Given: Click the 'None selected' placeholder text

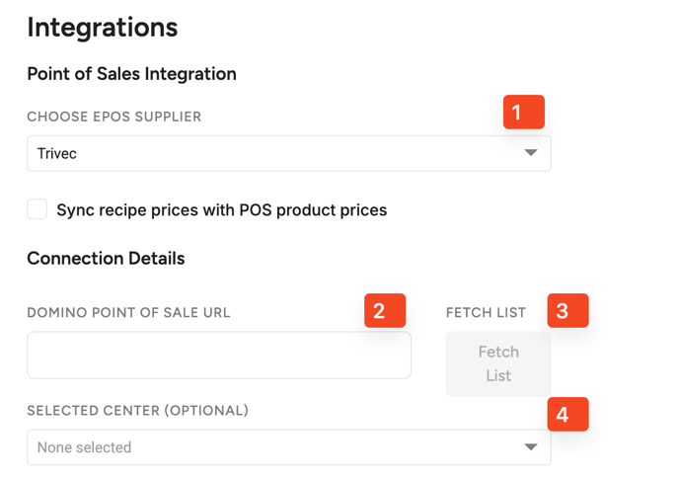Looking at the screenshot, I should pyautogui.click(x=84, y=447).
